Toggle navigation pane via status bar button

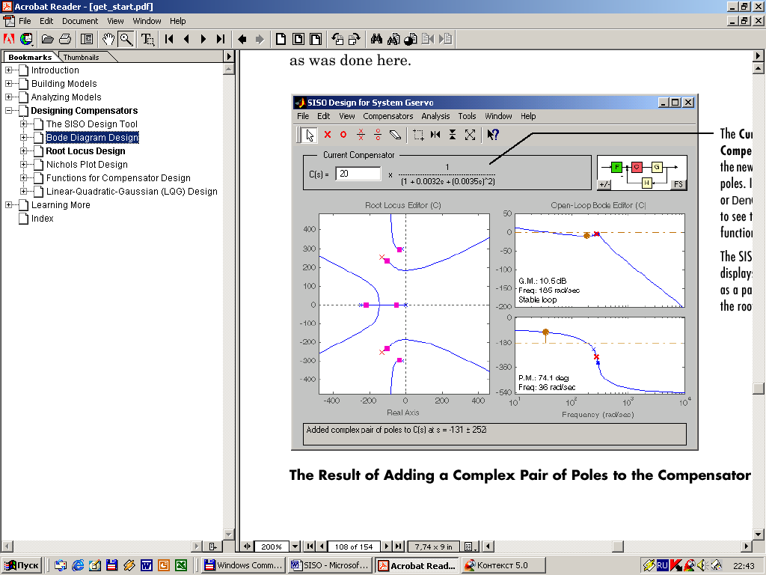pyautogui.click(x=247, y=546)
